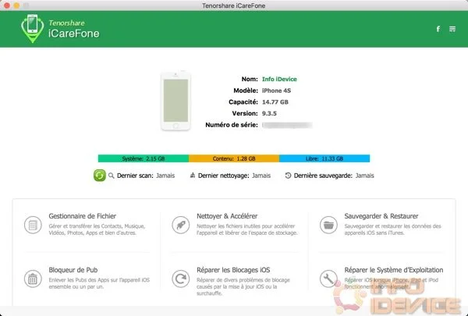The width and height of the screenshot is (468, 316).
Task: Open Sauvegarder & Restaurer
Action: point(381,216)
